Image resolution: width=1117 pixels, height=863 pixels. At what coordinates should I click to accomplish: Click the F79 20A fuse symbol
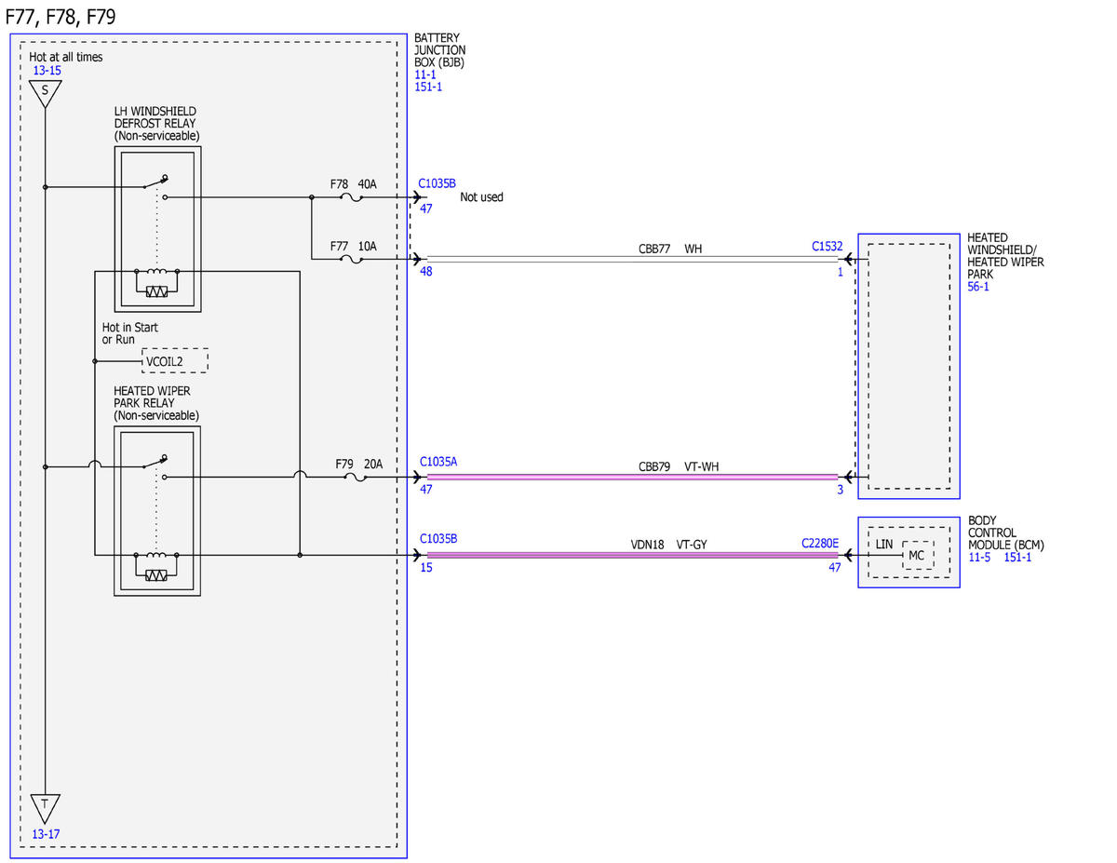[355, 478]
